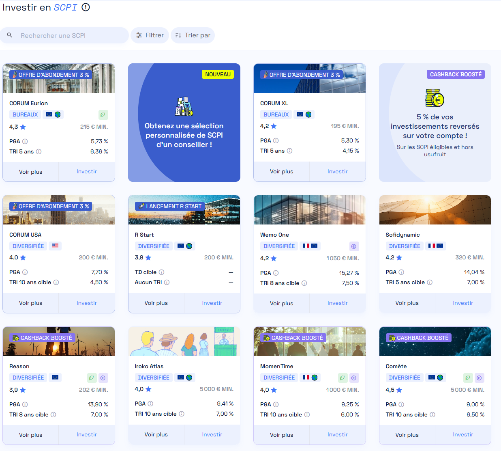Click Investir on Wemo One

338,303
